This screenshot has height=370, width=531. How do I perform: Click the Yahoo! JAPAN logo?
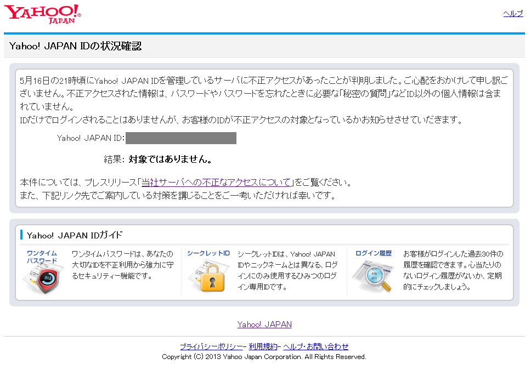pyautogui.click(x=42, y=14)
